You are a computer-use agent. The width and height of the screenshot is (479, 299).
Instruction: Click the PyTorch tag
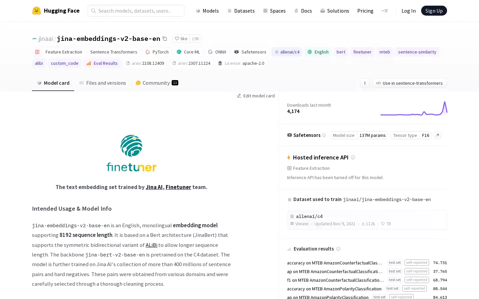pos(157,52)
